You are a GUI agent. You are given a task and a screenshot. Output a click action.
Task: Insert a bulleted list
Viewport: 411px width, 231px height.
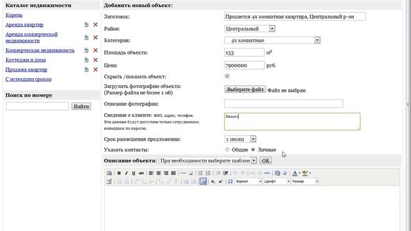tap(200, 173)
